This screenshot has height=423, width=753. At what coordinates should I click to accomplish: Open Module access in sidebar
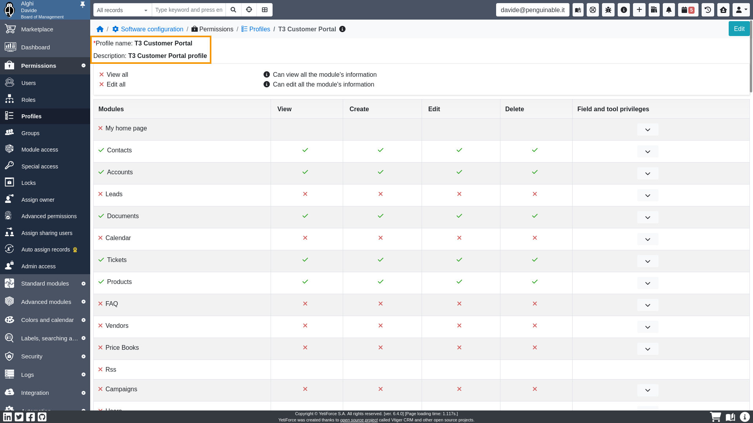[x=40, y=150]
